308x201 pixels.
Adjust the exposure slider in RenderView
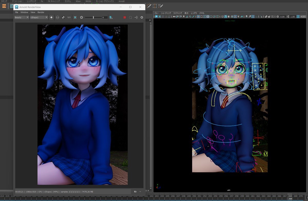[93, 17]
